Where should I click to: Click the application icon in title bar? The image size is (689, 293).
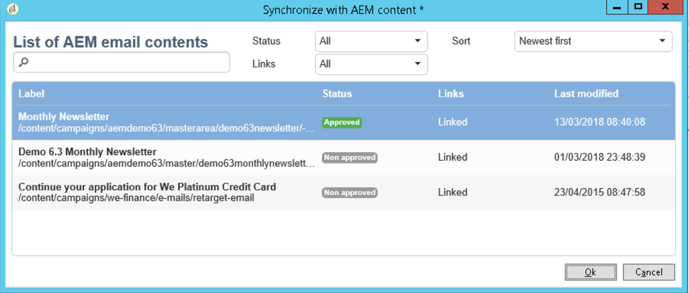12,9
